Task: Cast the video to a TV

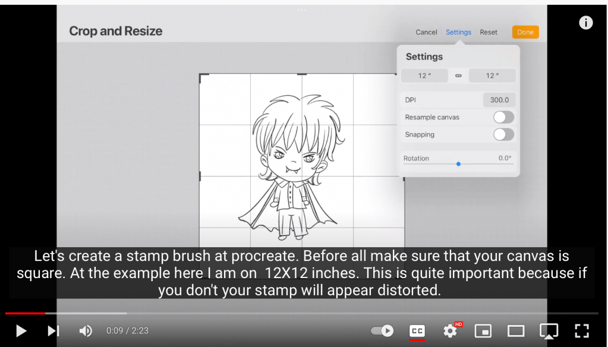Action: pyautogui.click(x=548, y=331)
